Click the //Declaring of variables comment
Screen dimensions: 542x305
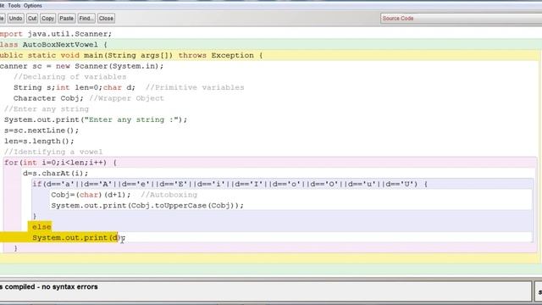click(69, 77)
